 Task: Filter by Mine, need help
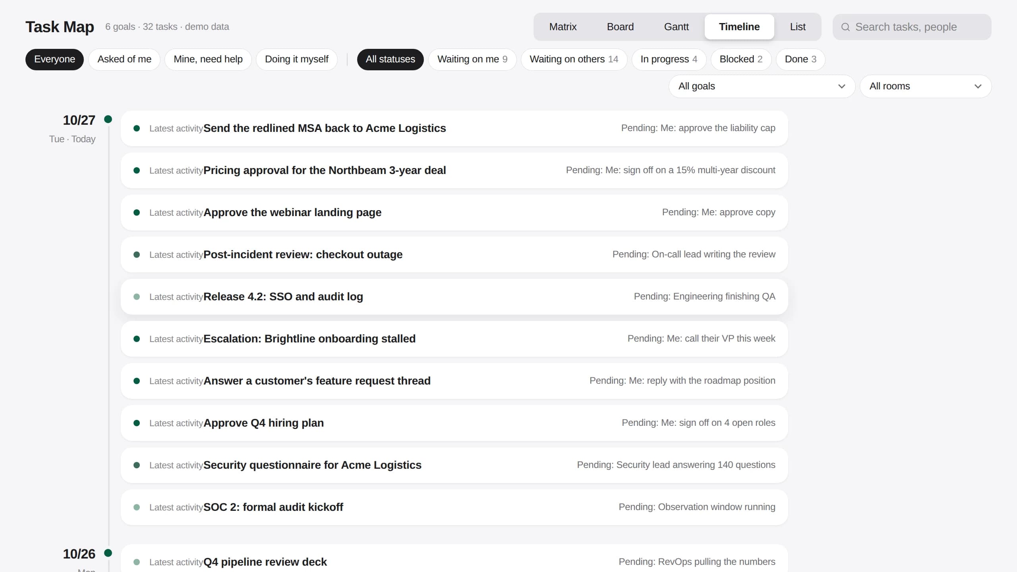(x=208, y=59)
